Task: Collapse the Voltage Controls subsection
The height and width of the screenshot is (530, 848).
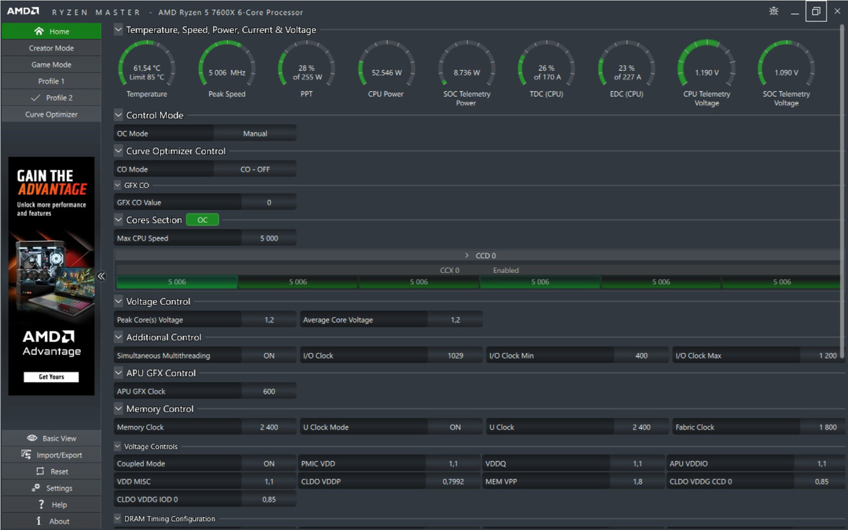Action: [118, 447]
